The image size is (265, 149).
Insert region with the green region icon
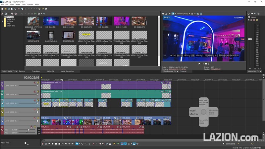coord(118,144)
